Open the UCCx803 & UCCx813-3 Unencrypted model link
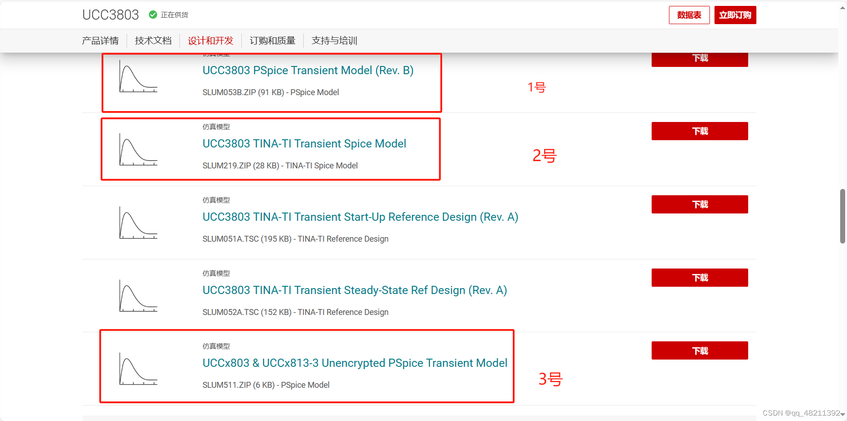The width and height of the screenshot is (847, 421). 355,363
